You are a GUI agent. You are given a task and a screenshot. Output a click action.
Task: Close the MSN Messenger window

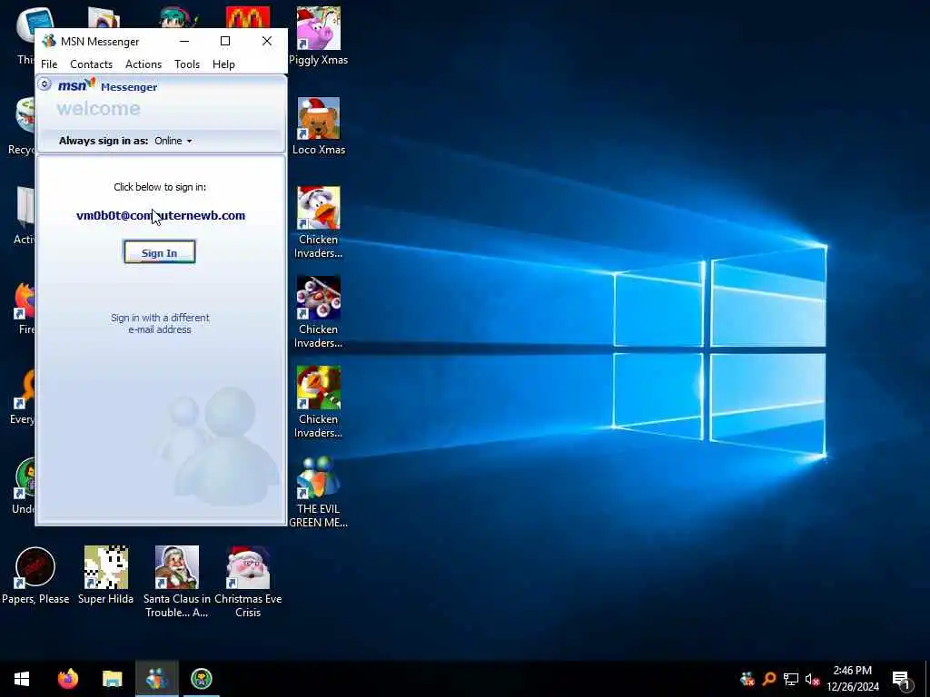267,41
